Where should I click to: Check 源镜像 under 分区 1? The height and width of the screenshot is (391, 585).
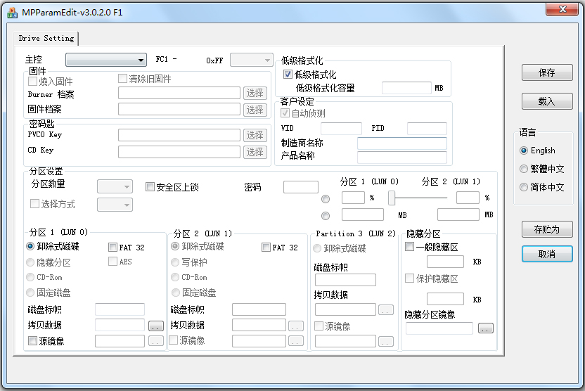[x=33, y=340]
